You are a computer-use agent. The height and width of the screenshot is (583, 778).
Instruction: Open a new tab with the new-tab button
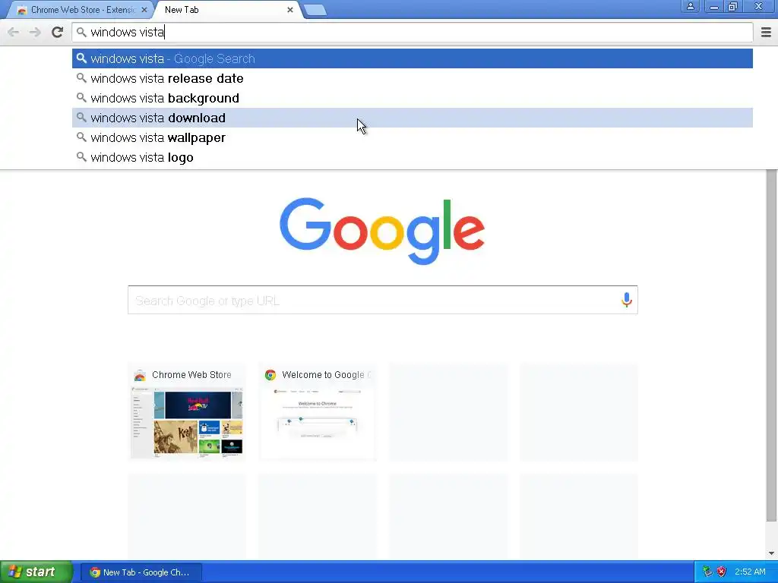315,10
